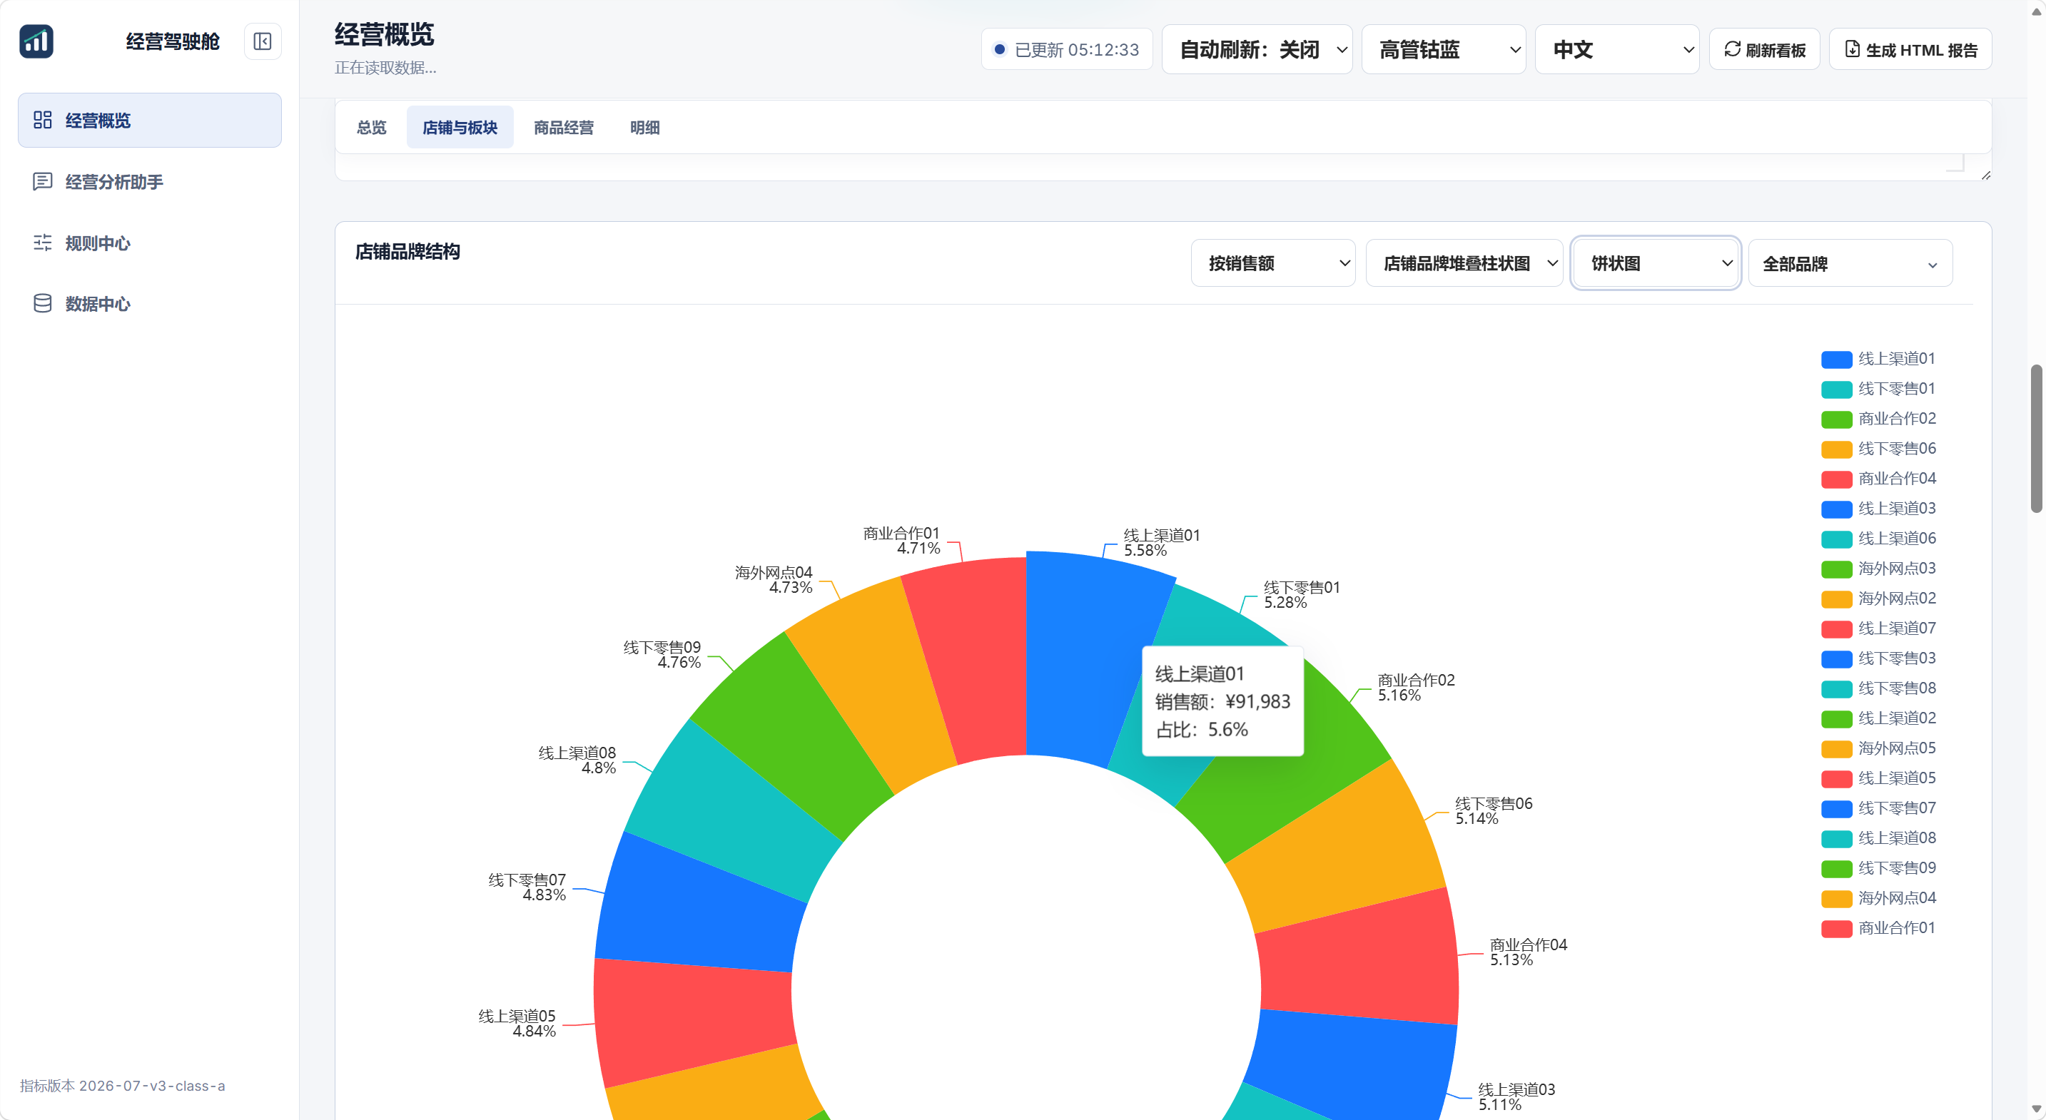Toggle 线上渠道03 legend entry
The width and height of the screenshot is (2046, 1120).
point(1878,509)
